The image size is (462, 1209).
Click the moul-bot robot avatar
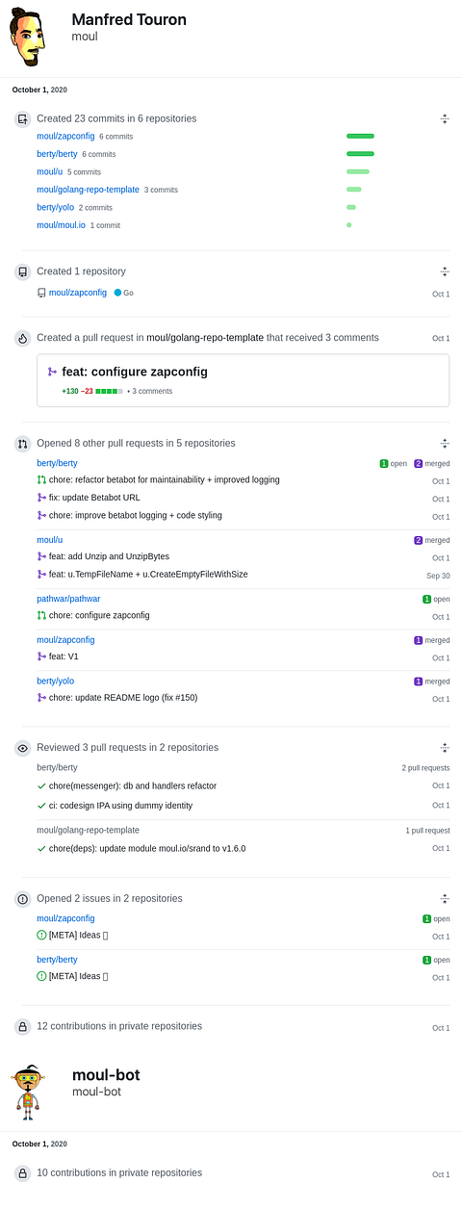[29, 1092]
